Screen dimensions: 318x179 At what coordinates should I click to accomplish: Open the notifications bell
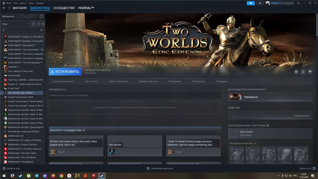(x=260, y=3)
